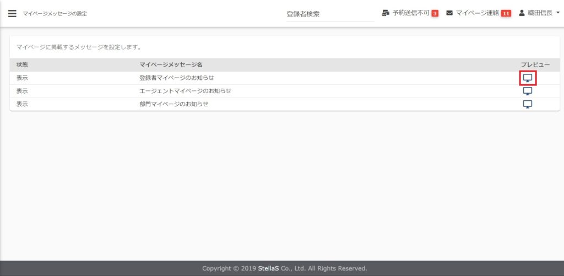Open the hamburger navigation menu
The height and width of the screenshot is (276, 564).
[12, 13]
